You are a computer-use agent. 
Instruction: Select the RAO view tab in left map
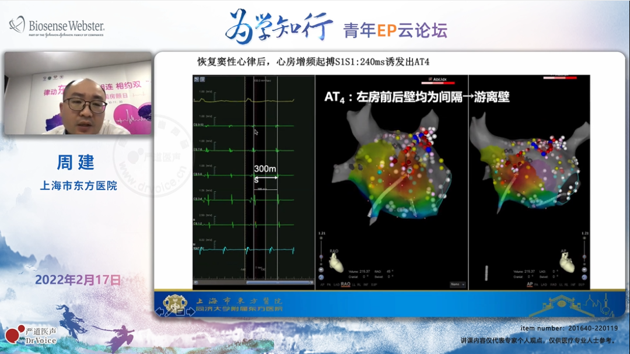(345, 284)
